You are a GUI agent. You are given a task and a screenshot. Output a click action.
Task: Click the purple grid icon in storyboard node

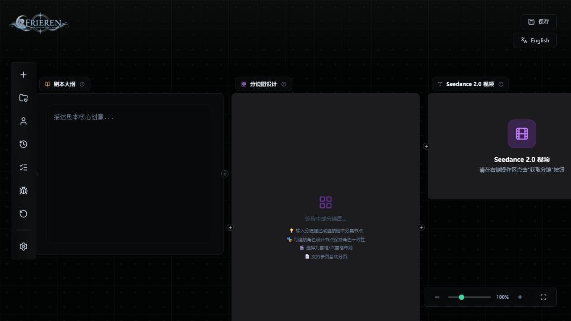[x=326, y=202]
